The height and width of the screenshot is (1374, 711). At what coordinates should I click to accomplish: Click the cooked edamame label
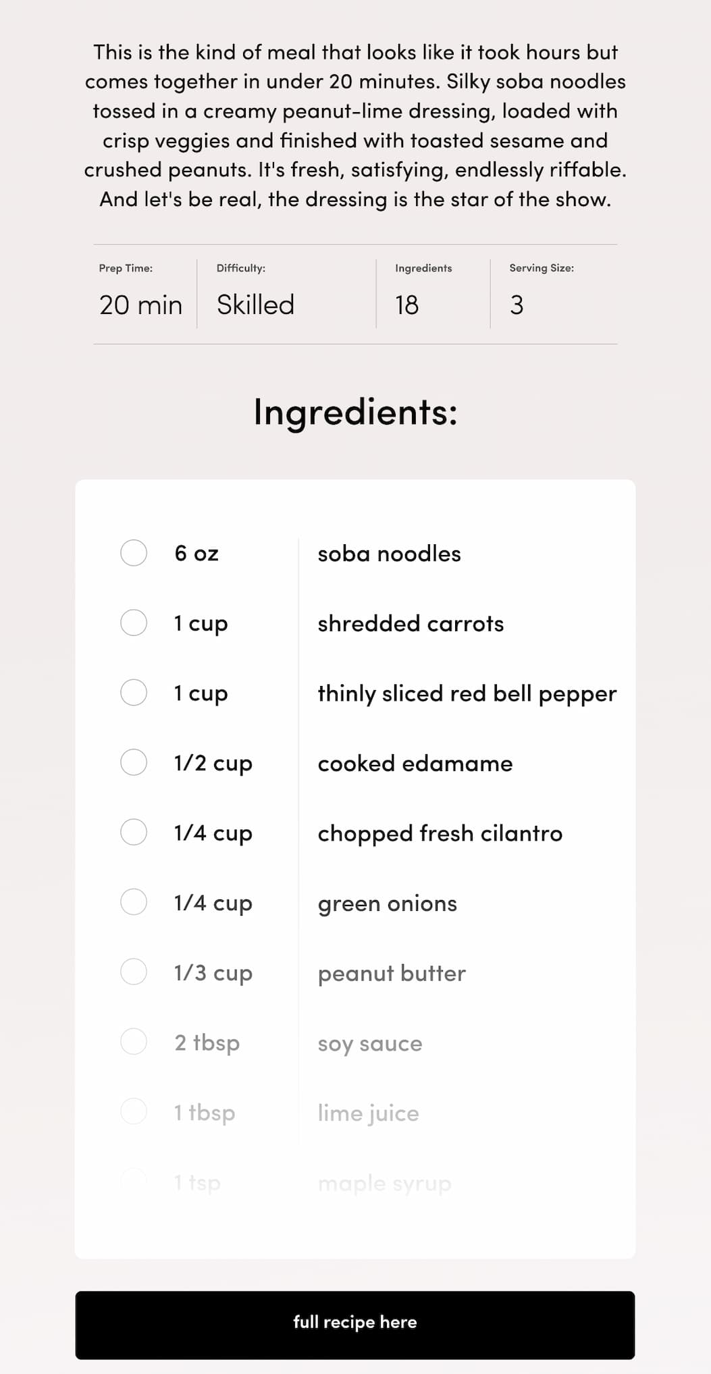(x=415, y=763)
